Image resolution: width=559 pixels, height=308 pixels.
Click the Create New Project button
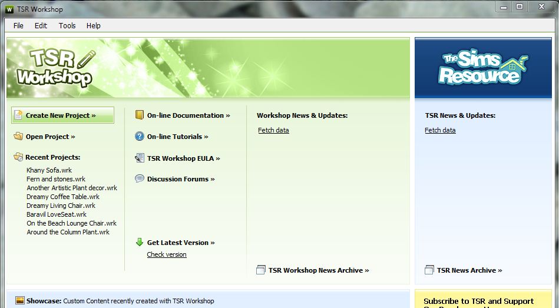[x=63, y=115]
